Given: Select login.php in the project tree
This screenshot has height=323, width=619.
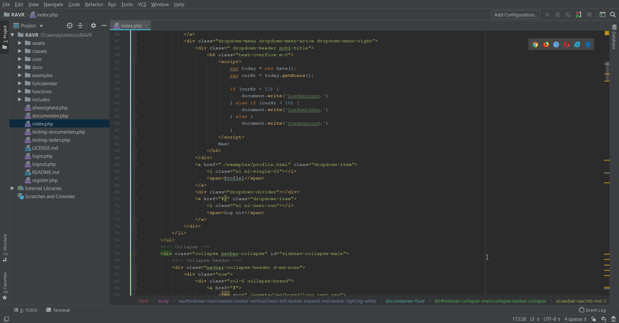Looking at the screenshot, I should 42,156.
